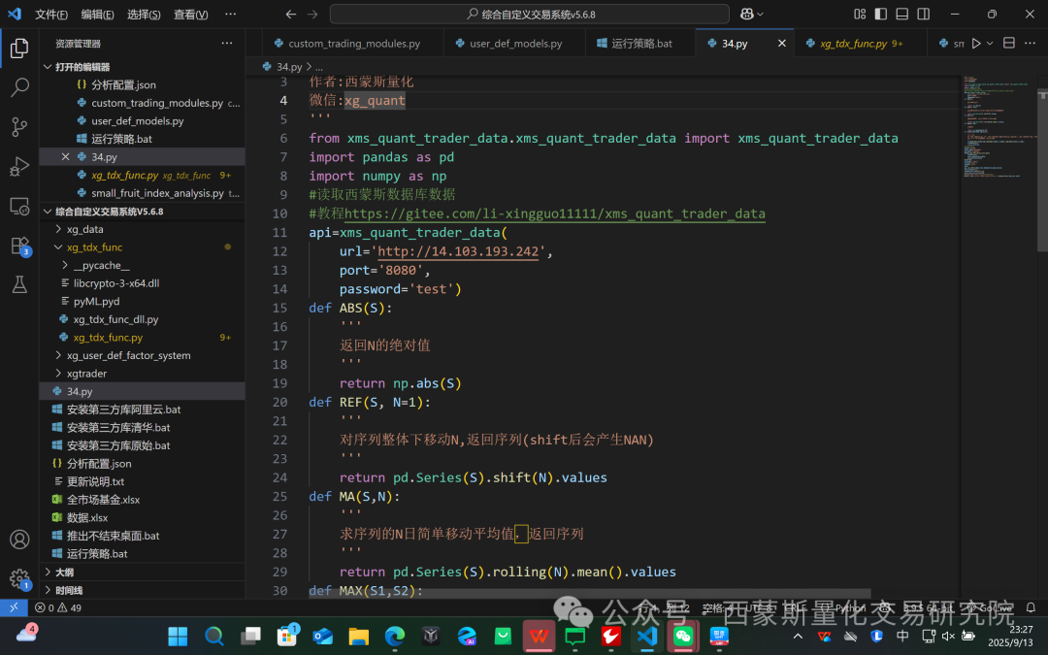Click the code minimap preview

point(998,127)
